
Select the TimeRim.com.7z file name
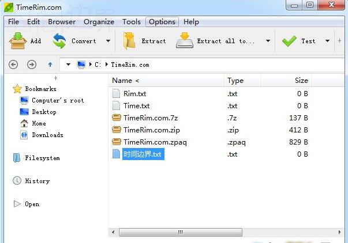pos(151,117)
